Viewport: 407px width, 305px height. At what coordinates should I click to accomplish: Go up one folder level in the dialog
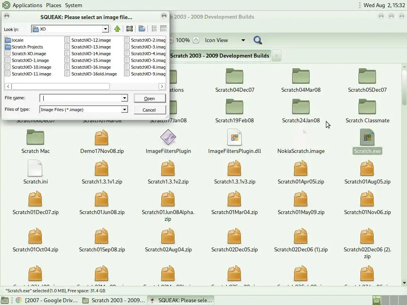tap(117, 29)
